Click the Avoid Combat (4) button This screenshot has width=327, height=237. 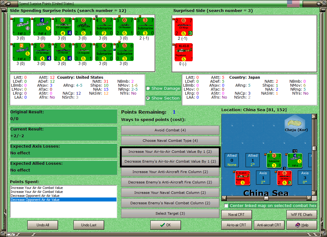point(170,130)
